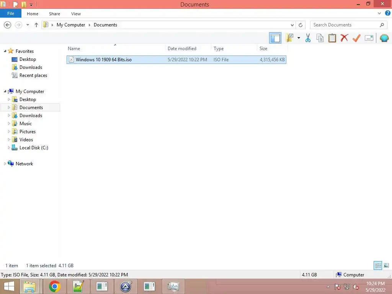392x294 pixels.
Task: Click the orange checkmark Properties icon
Action: [356, 38]
